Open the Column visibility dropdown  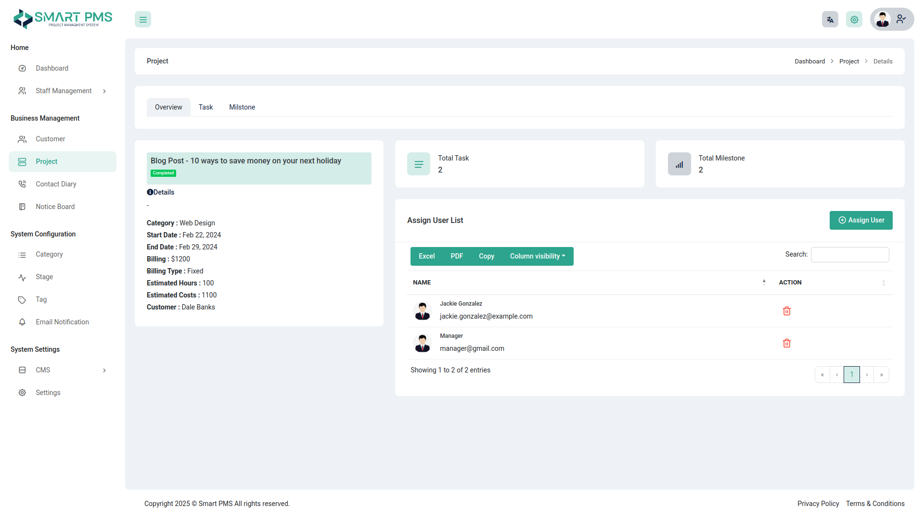coord(538,256)
